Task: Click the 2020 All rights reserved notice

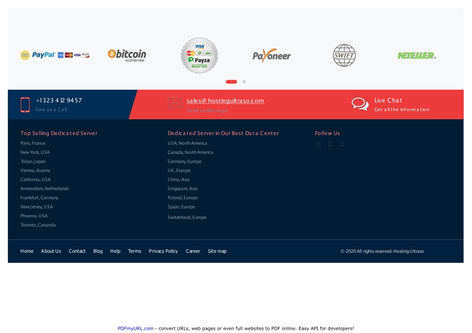Action: (382, 251)
